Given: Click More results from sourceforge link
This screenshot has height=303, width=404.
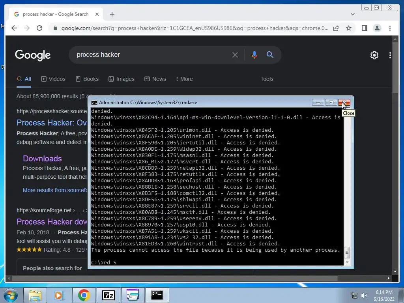Looking at the screenshot, I should (x=55, y=190).
